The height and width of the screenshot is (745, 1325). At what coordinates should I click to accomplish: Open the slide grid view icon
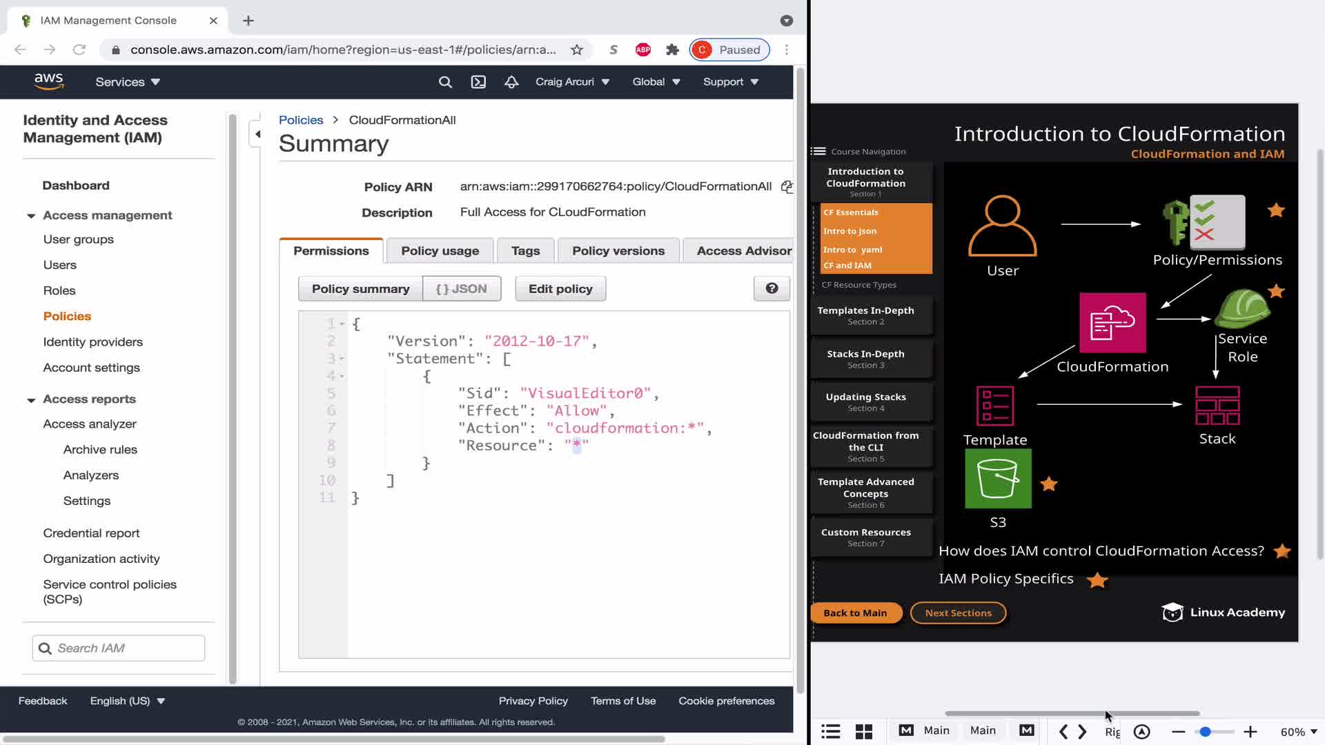point(864,731)
